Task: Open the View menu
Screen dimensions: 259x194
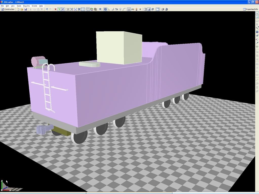Action: 13,6
